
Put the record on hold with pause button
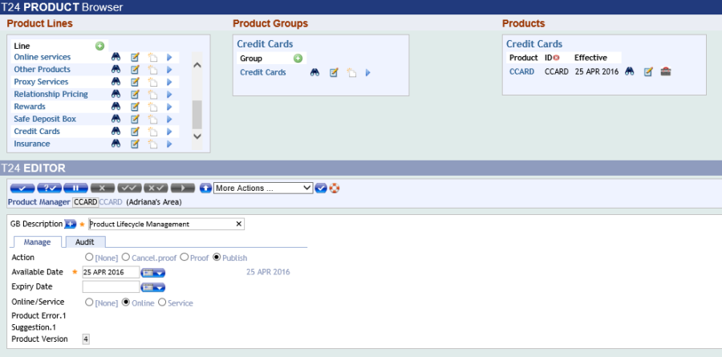pos(75,188)
